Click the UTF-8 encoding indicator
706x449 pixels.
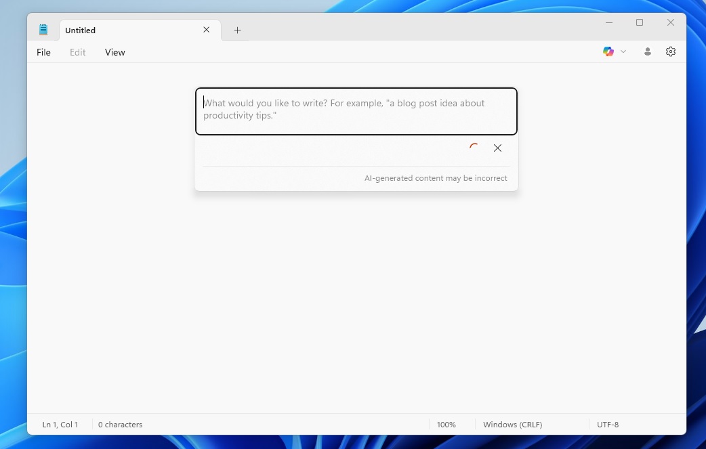[x=607, y=425]
